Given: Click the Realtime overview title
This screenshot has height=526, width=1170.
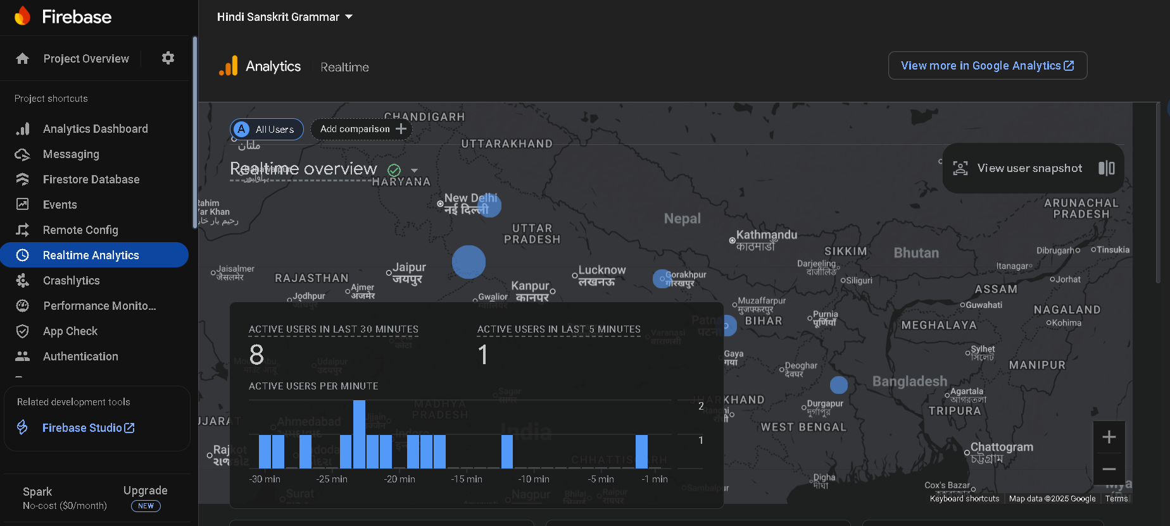Looking at the screenshot, I should [303, 169].
